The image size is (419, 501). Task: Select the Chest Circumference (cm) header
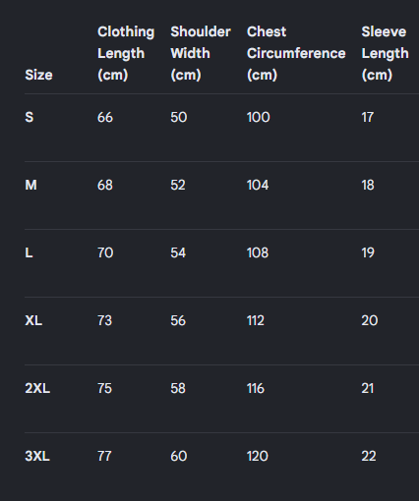click(x=296, y=53)
